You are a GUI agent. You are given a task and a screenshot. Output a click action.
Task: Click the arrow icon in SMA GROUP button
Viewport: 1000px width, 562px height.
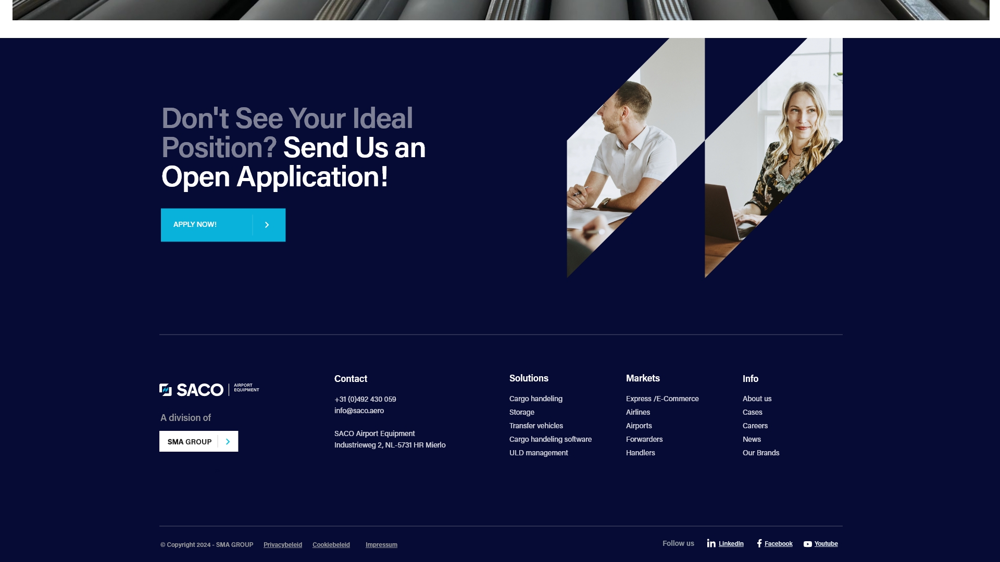(228, 441)
